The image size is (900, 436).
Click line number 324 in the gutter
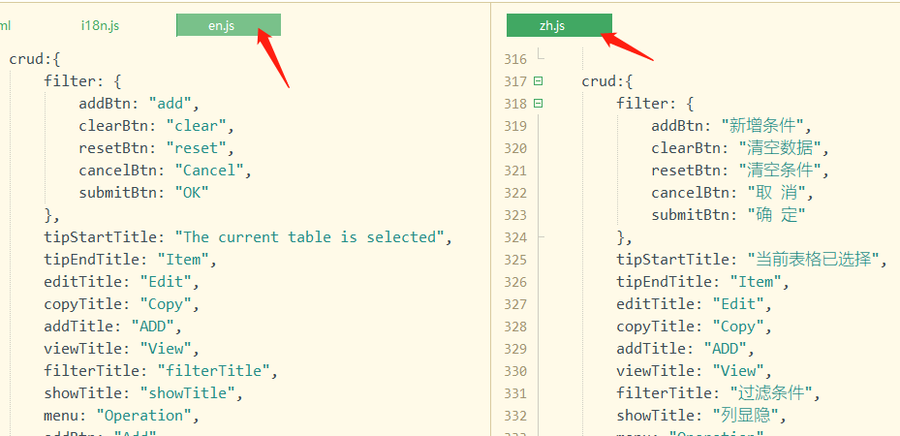[515, 237]
